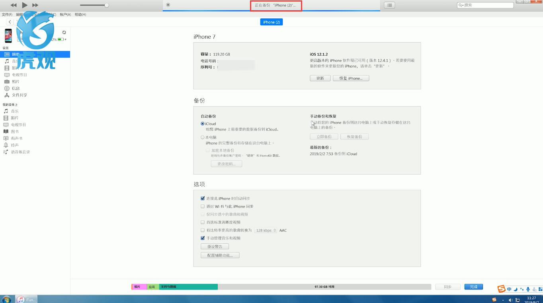Select the iPhone device thumbnail
Image resolution: width=543 pixels, height=303 pixels.
tap(8, 36)
